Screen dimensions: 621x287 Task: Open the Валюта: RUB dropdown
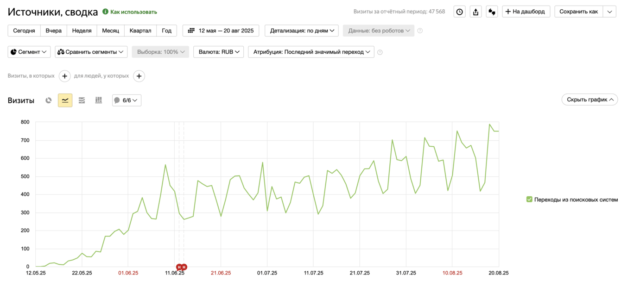click(219, 52)
